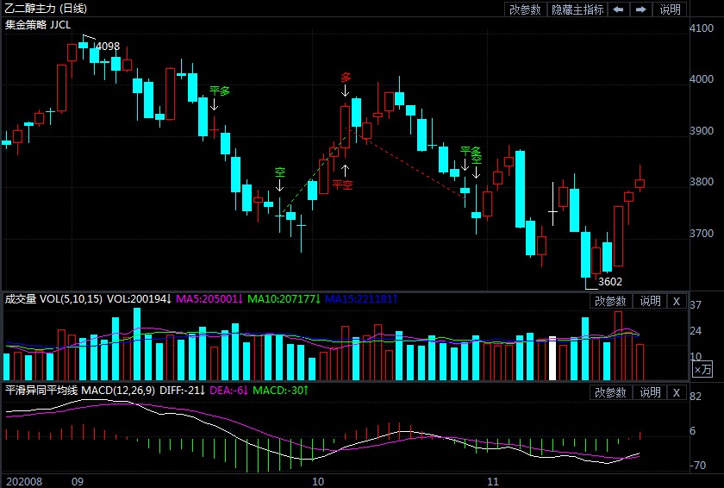The height and width of the screenshot is (488, 724).
Task: Click the DIFF:-21 value
Action: coord(183,391)
